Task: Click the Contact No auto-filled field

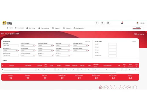Action: click(113, 56)
